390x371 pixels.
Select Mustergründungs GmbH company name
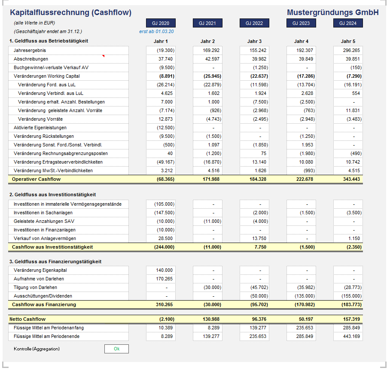332,12
